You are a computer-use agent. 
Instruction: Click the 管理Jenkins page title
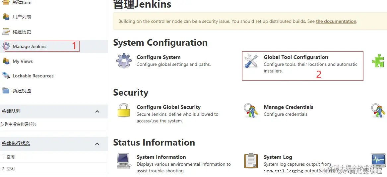point(142,4)
